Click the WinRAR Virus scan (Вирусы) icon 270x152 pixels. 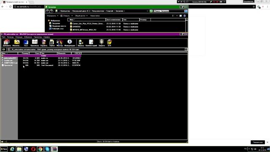click(x=81, y=43)
